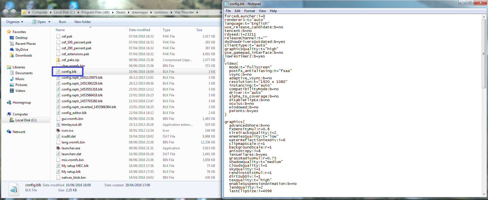
Task: Click the launcher.exe application icon
Action: tap(58, 148)
